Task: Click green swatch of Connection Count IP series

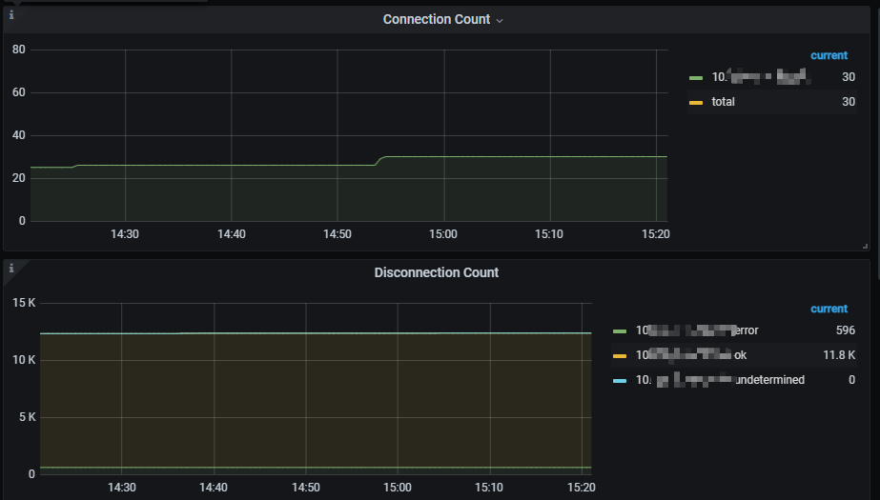Action: coord(696,77)
